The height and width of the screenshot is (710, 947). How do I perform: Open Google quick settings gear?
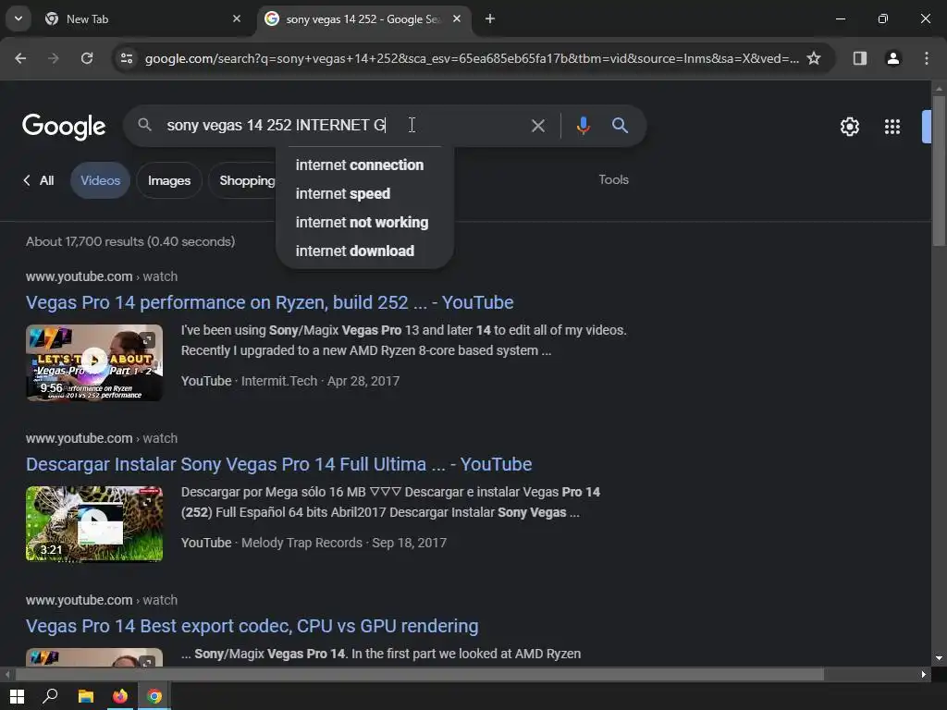[850, 126]
